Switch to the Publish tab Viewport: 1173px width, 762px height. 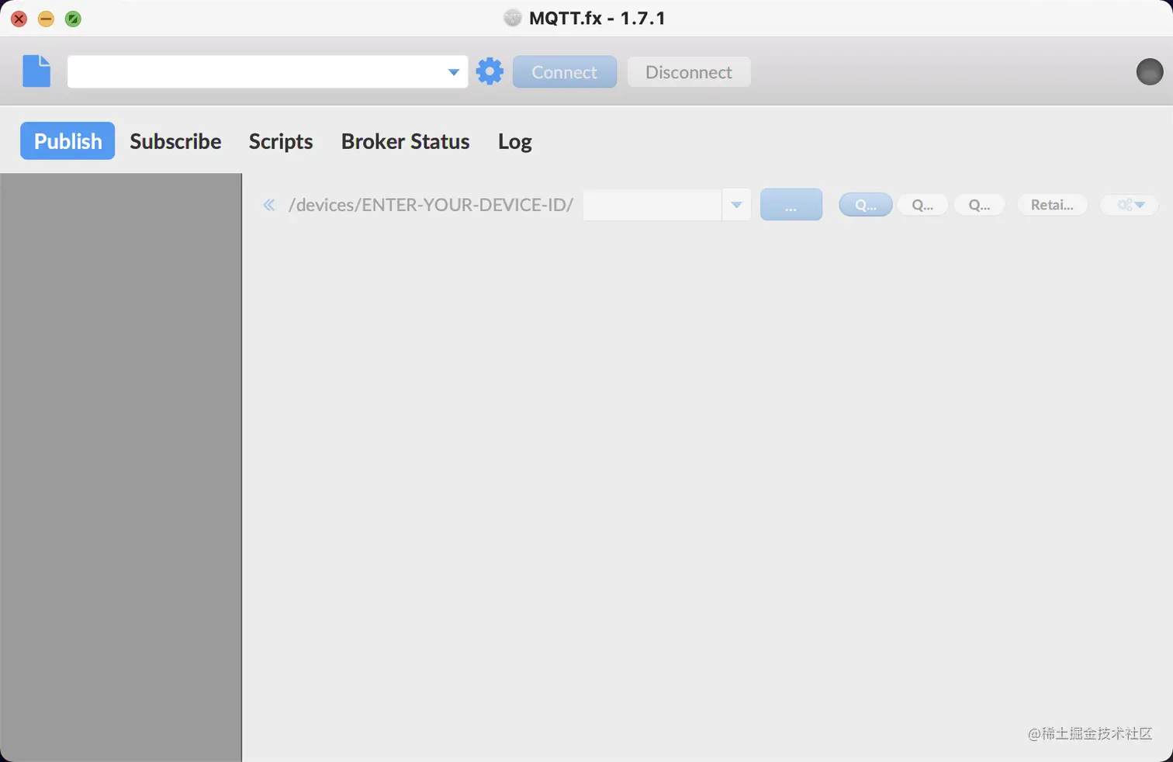[67, 140]
